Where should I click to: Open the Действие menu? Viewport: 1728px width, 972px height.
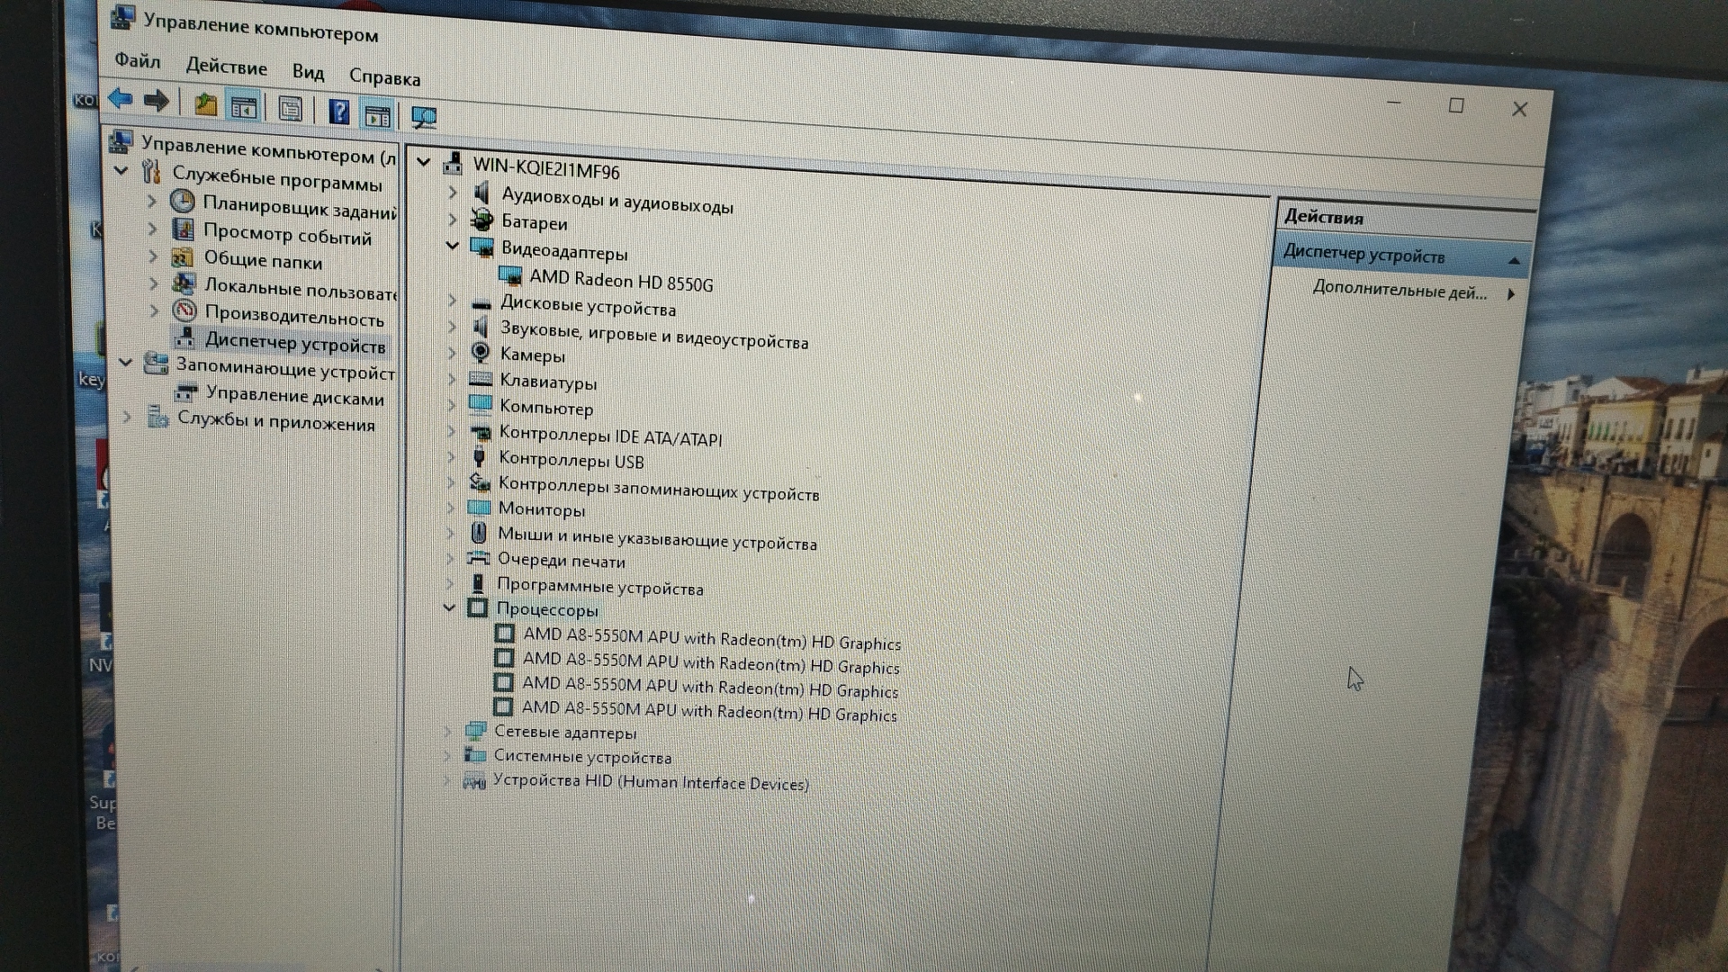click(226, 67)
